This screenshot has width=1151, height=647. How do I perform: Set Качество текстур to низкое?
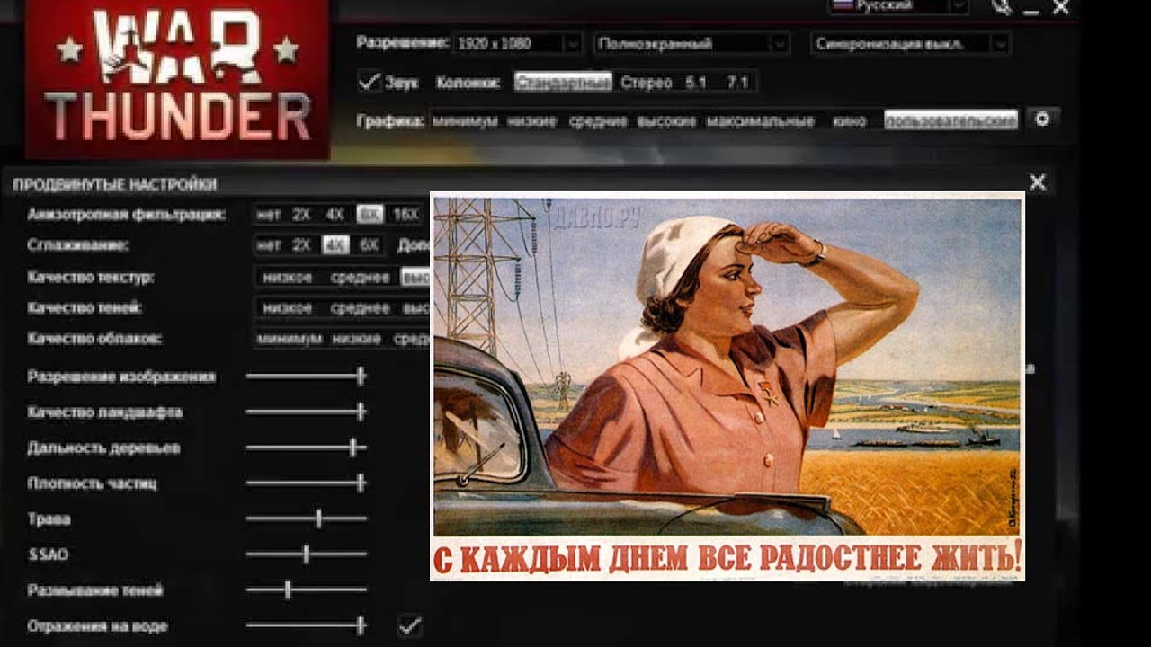click(288, 278)
